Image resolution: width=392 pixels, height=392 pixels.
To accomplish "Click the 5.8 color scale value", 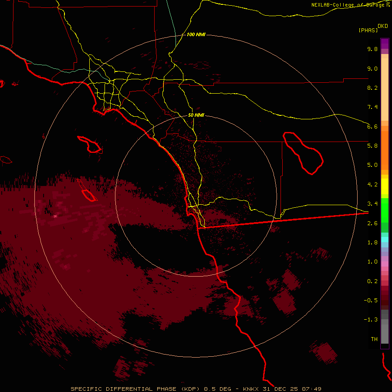I will pyautogui.click(x=372, y=145).
